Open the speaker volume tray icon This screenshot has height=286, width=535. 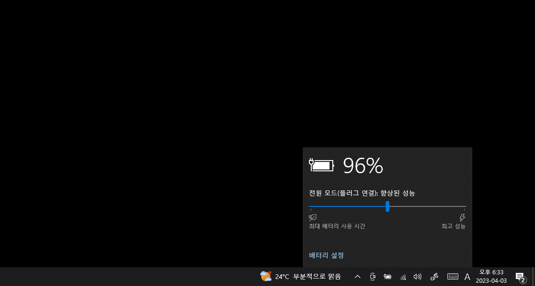(x=418, y=277)
